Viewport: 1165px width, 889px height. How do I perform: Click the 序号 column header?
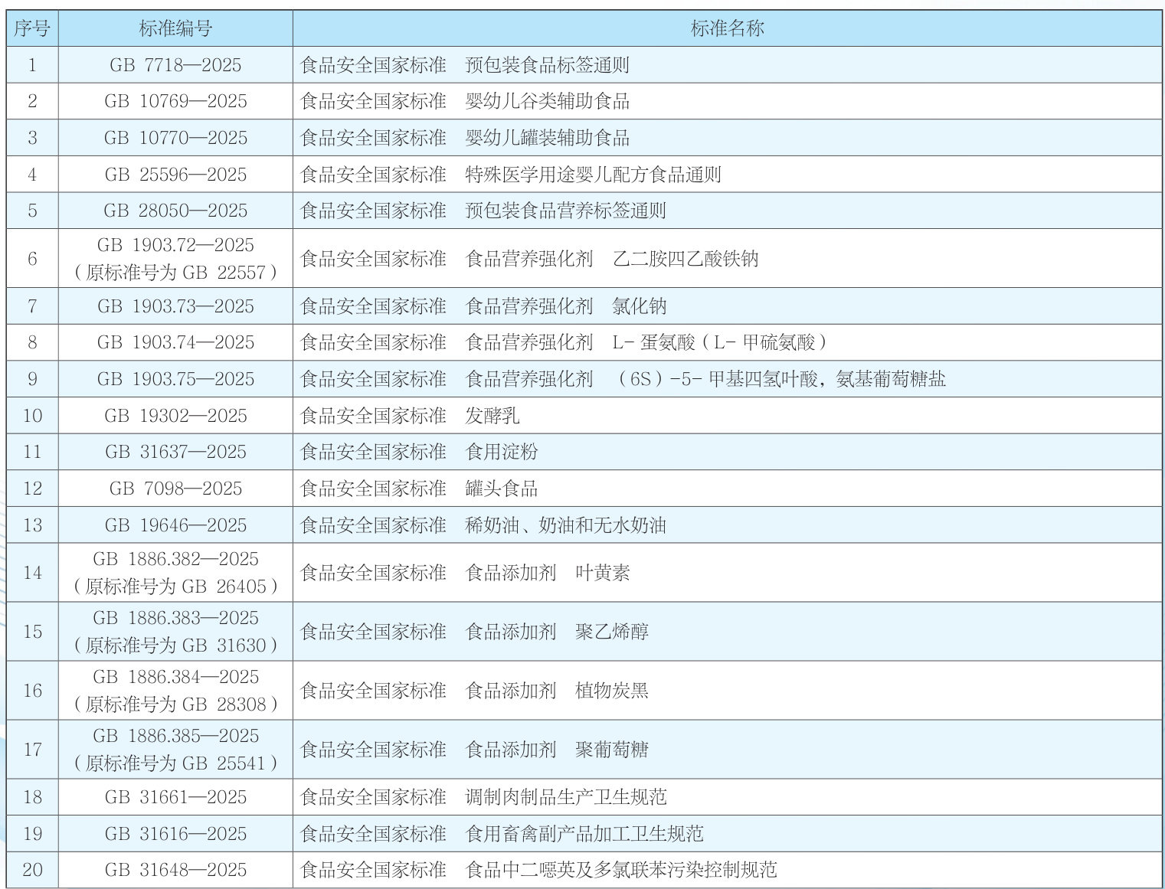coord(32,29)
